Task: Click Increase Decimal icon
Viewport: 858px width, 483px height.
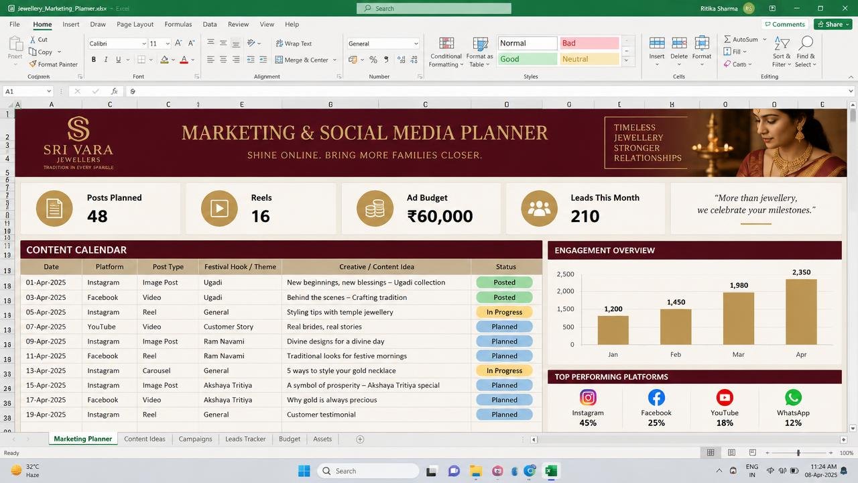Action: 400,60
